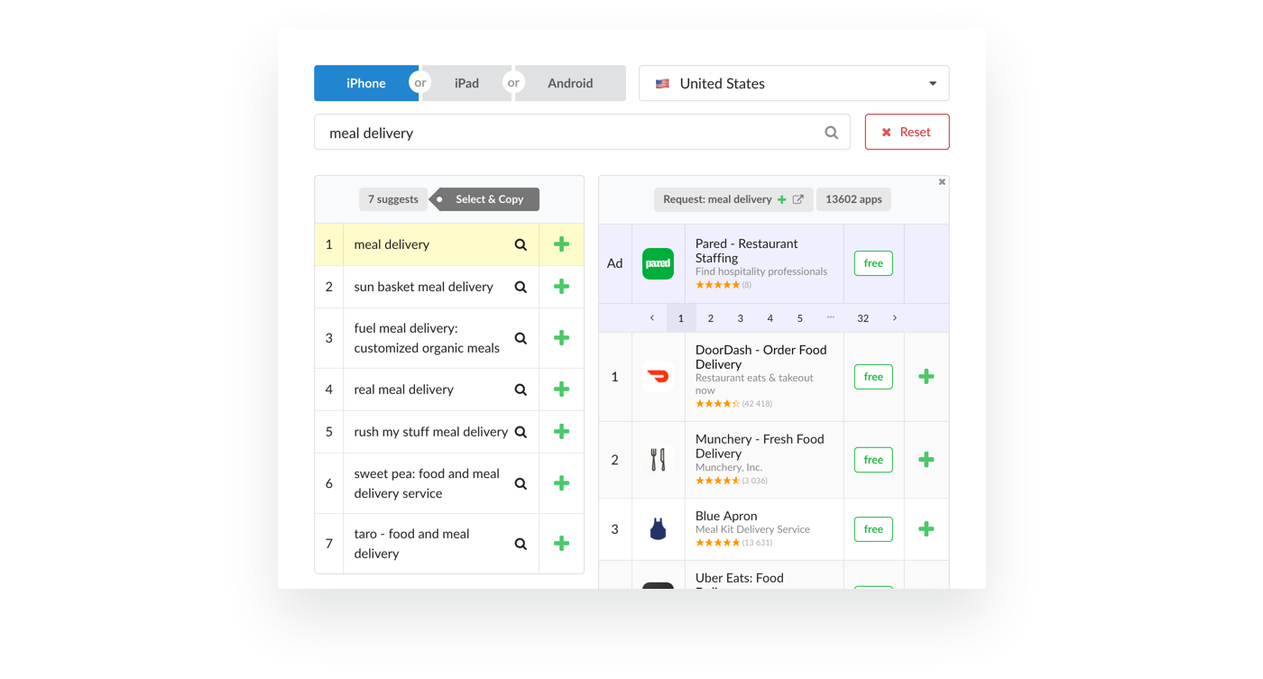
Task: Go to next page of app results
Action: [895, 318]
